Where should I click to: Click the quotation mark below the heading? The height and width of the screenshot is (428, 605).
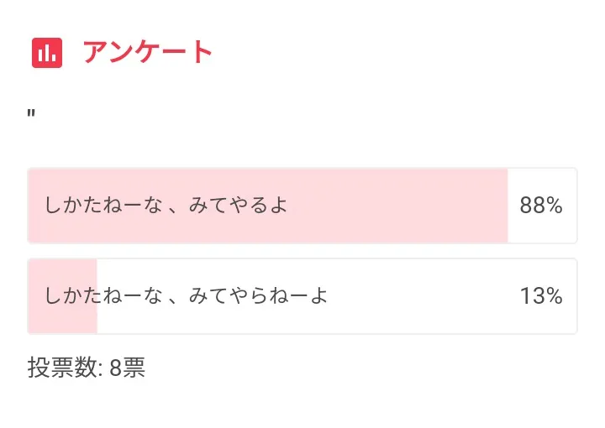click(x=31, y=114)
